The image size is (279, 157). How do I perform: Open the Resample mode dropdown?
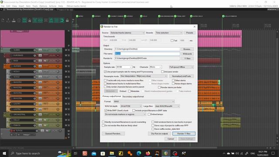tap(143, 76)
